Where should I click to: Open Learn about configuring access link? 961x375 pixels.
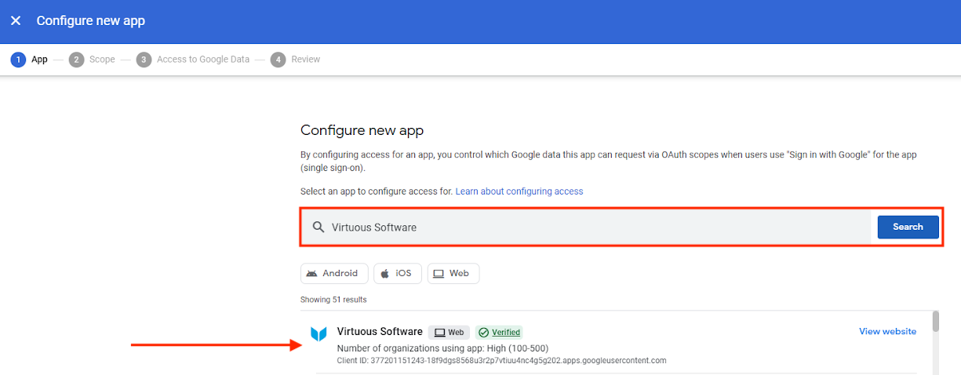click(x=519, y=191)
